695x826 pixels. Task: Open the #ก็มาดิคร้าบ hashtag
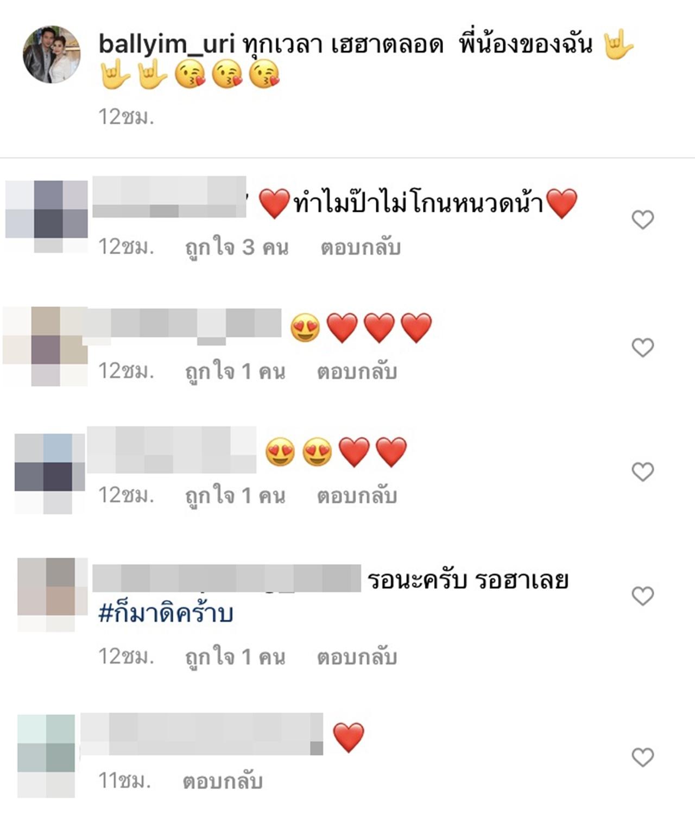tap(166, 614)
